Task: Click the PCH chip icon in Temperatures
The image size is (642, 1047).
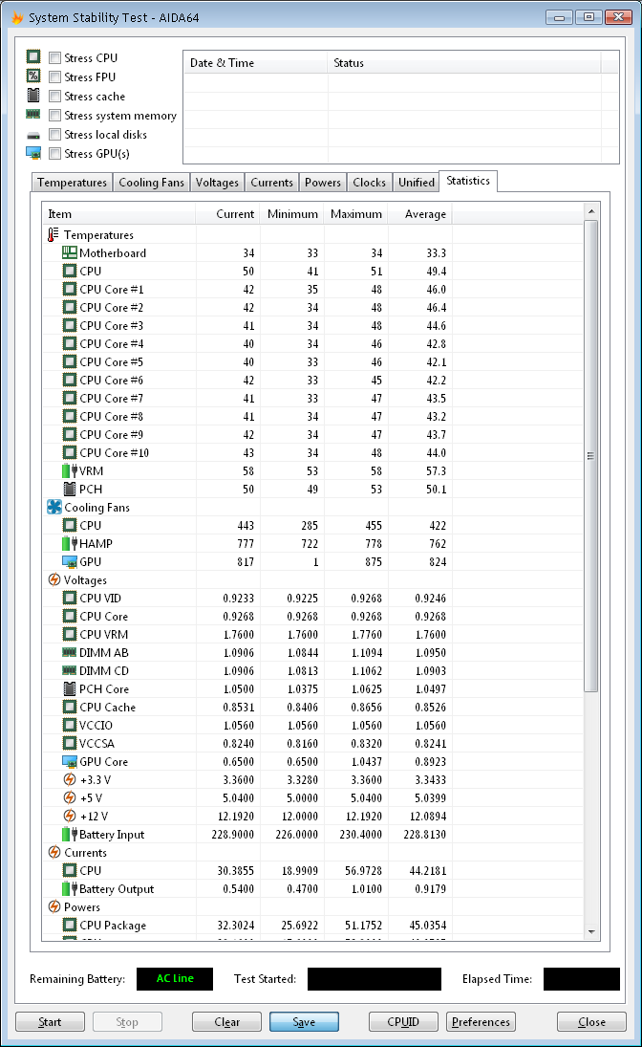Action: pyautogui.click(x=70, y=489)
